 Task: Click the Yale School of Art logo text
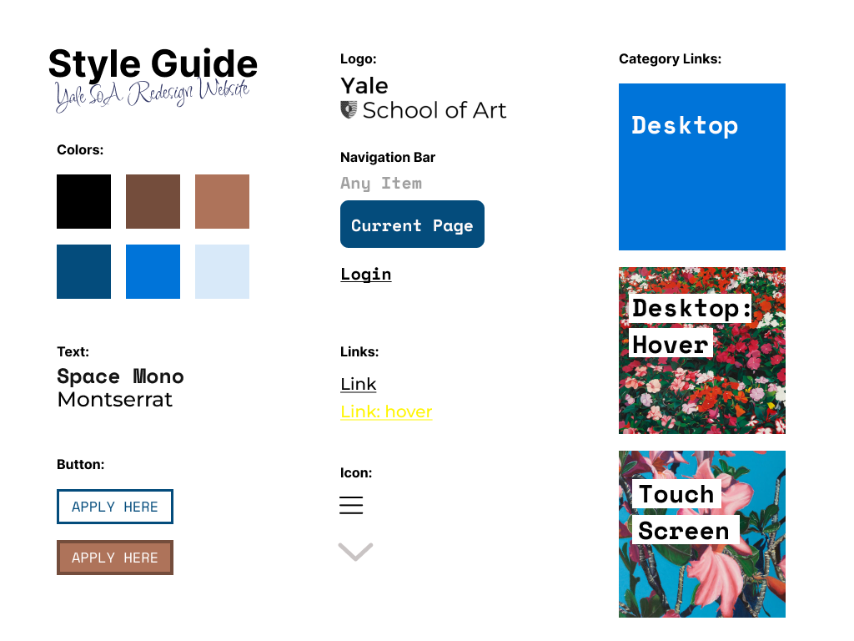click(x=423, y=98)
